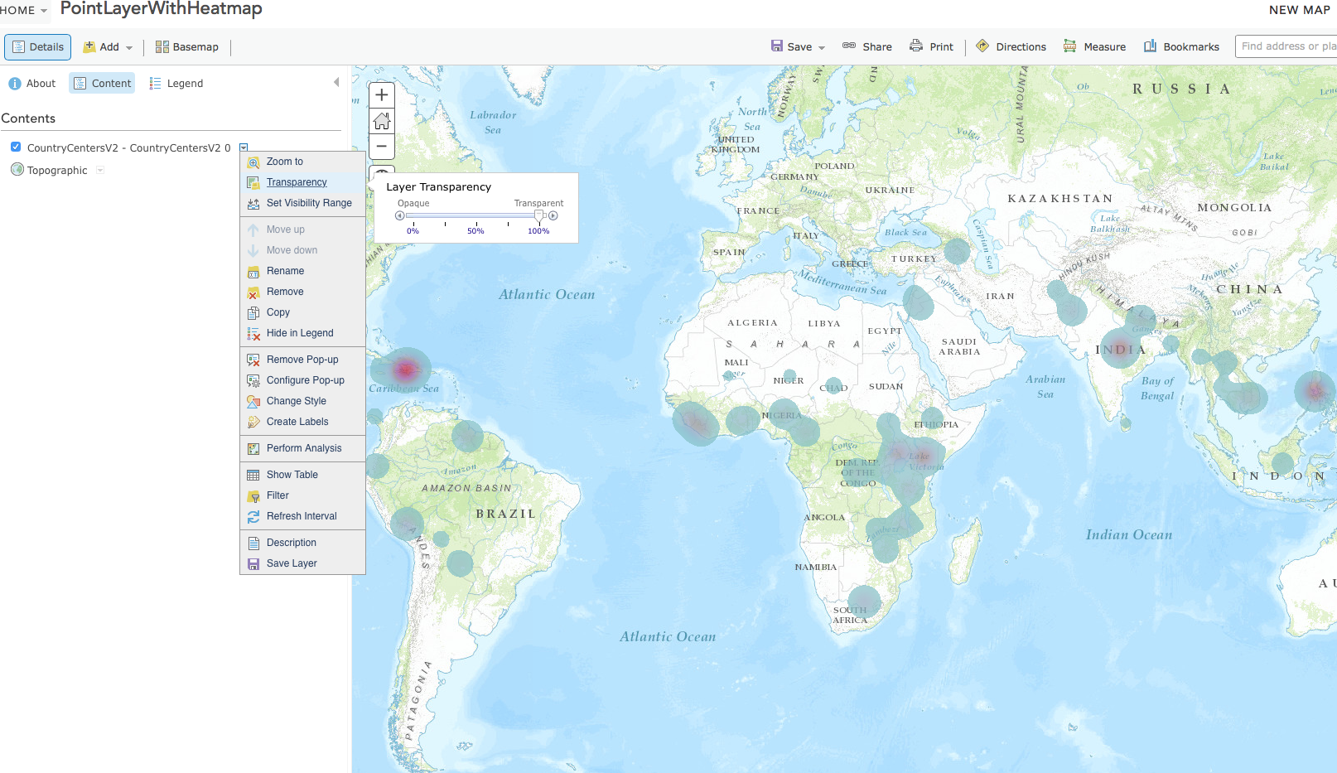Click the Refresh Interval icon
The height and width of the screenshot is (773, 1337).
(253, 516)
